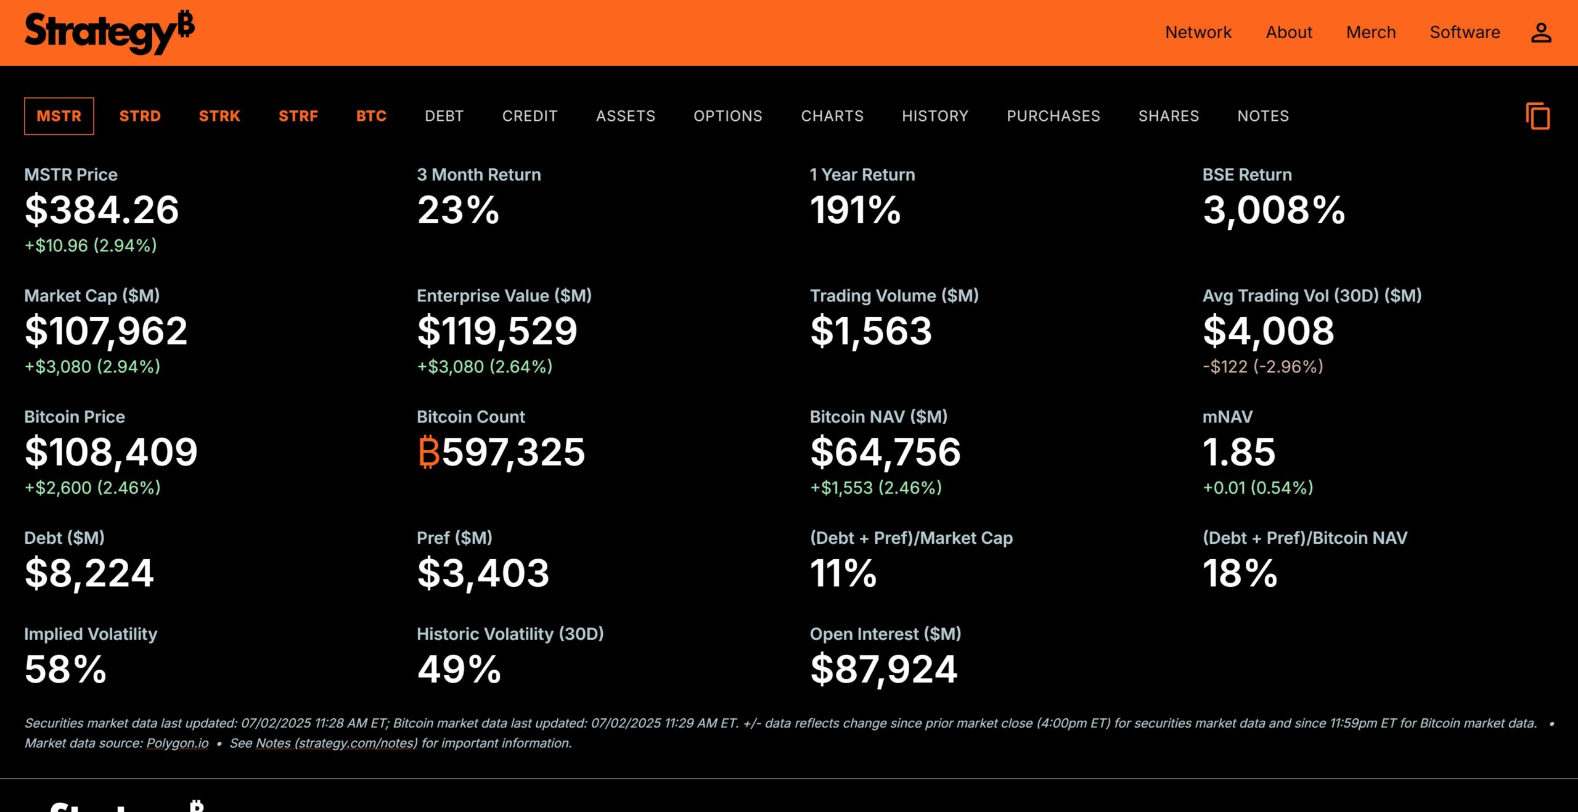This screenshot has width=1578, height=812.
Task: Open the Merch link
Action: pos(1371,32)
